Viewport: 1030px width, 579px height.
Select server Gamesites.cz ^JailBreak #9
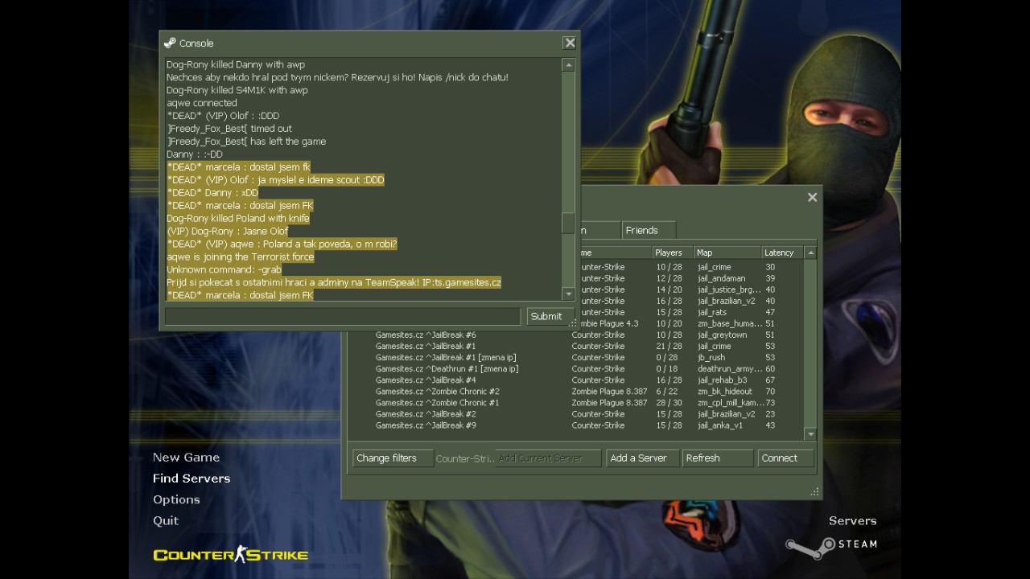coord(575,425)
